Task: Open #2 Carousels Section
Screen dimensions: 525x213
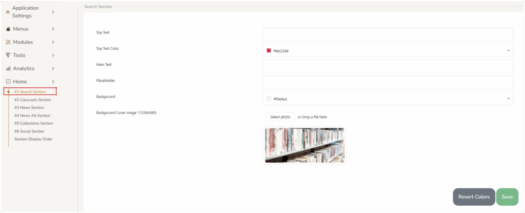Action: point(33,100)
